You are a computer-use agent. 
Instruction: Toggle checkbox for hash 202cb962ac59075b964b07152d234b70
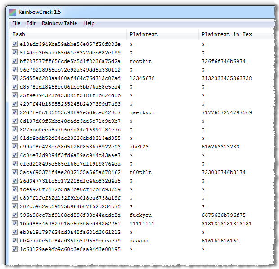point(14,206)
